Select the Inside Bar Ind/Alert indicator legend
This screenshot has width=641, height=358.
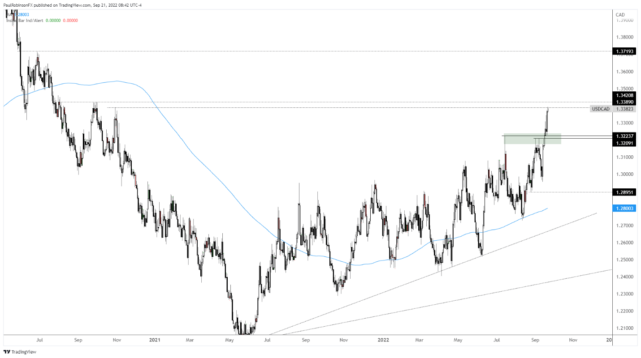(25, 20)
